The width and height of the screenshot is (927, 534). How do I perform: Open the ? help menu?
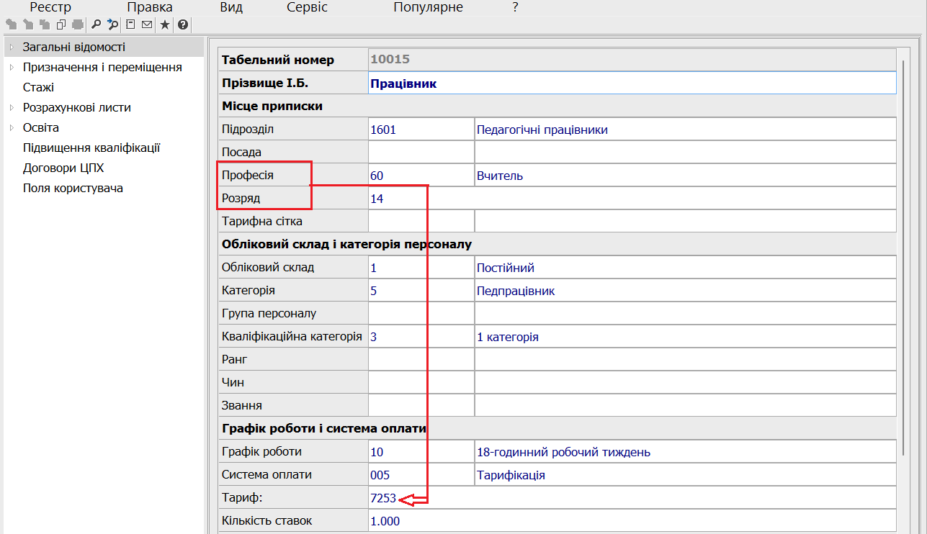coord(515,7)
